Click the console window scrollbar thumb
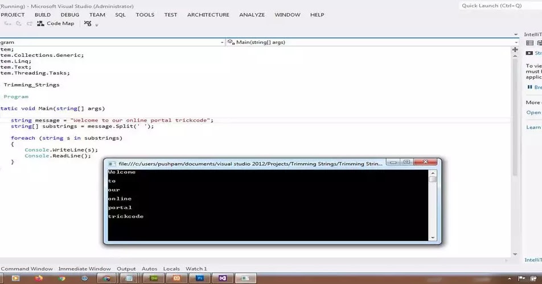The image size is (542, 284). click(433, 179)
